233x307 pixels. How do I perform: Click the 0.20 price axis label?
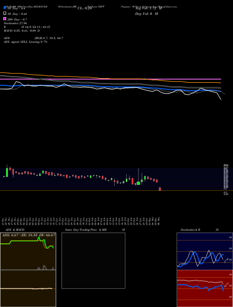[226, 194]
